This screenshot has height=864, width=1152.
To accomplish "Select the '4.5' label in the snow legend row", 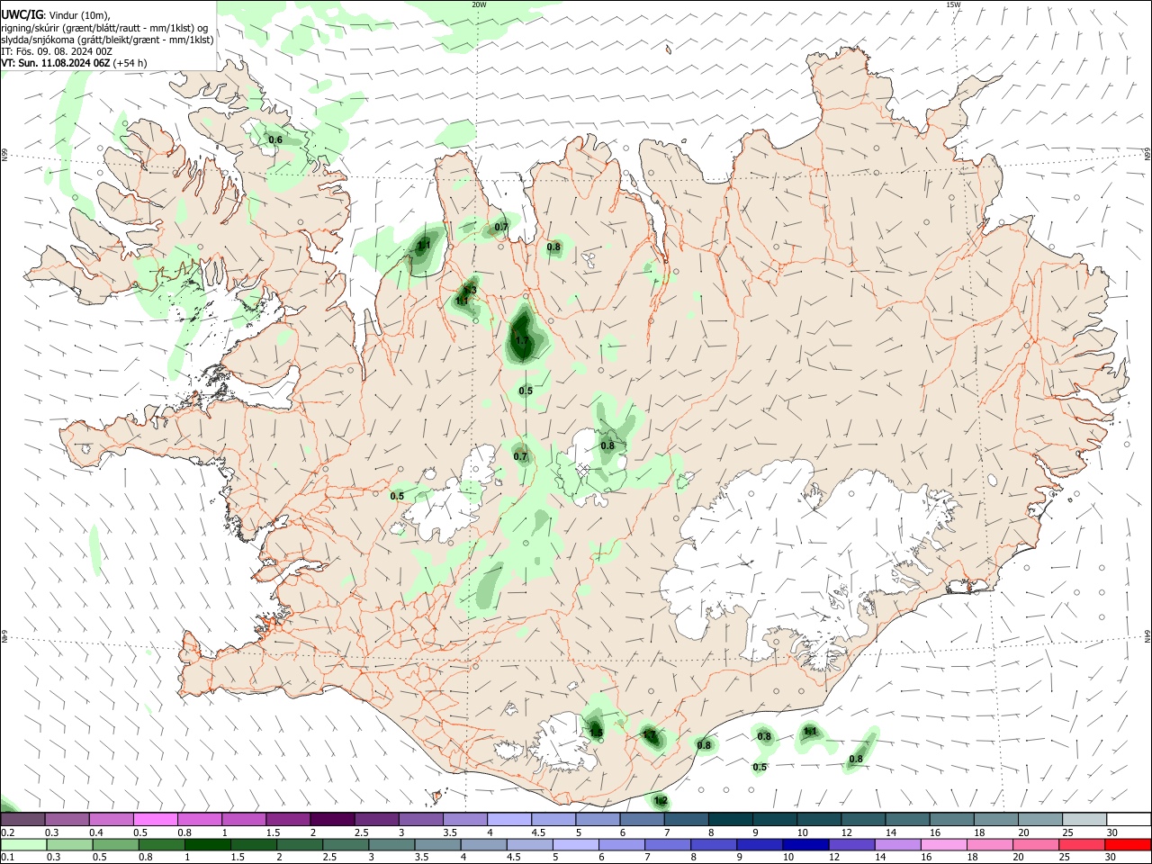I will coord(538,832).
